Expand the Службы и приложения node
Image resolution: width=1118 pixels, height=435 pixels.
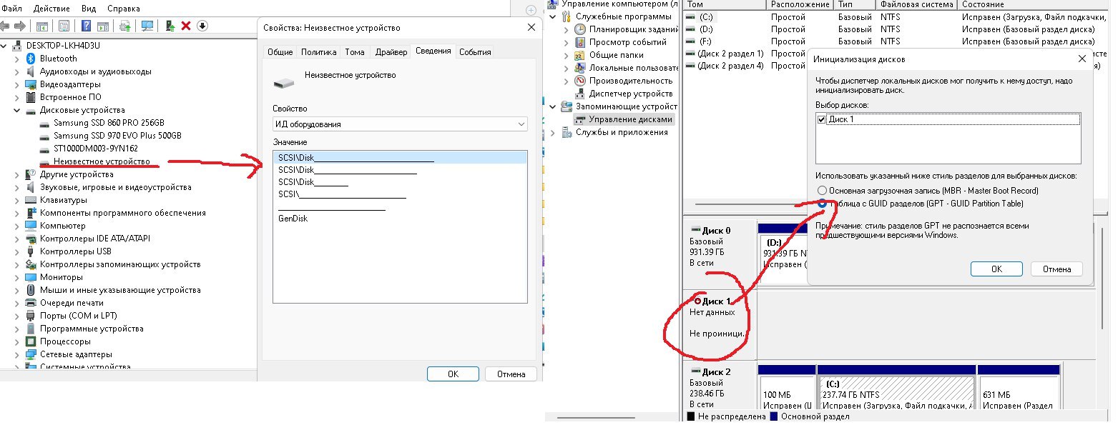click(554, 132)
